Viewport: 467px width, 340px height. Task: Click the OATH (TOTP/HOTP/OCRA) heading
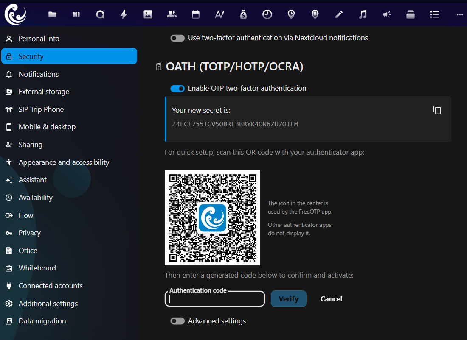point(234,67)
